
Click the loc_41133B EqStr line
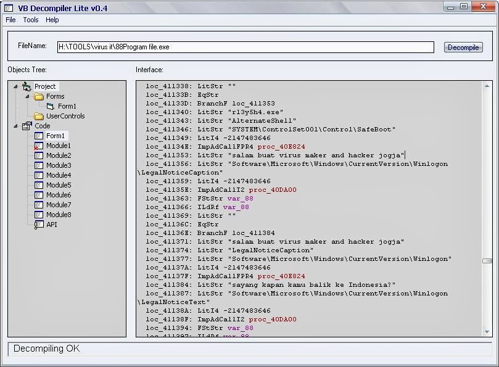[182, 95]
